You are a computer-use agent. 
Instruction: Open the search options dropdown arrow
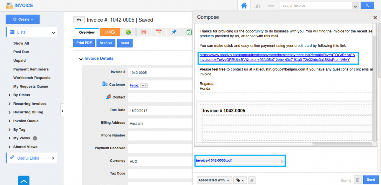pos(356,6)
